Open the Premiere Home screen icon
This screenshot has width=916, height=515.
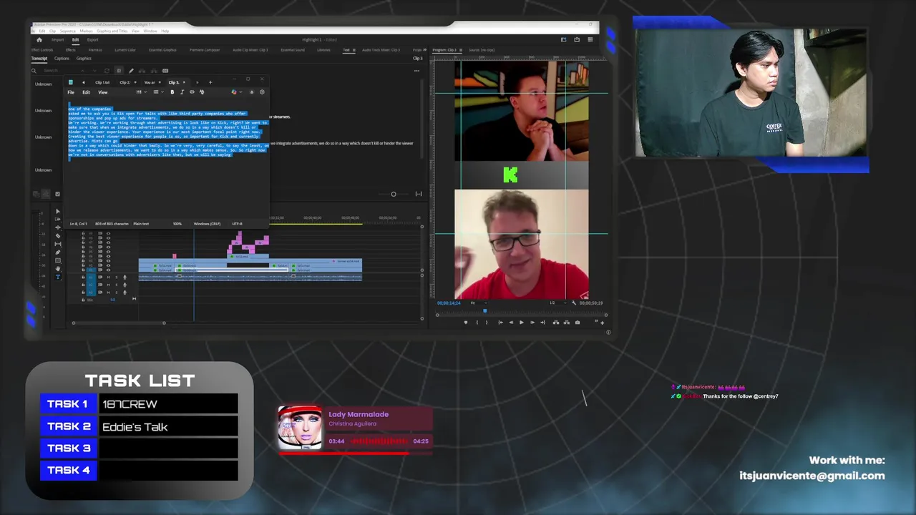click(39, 40)
